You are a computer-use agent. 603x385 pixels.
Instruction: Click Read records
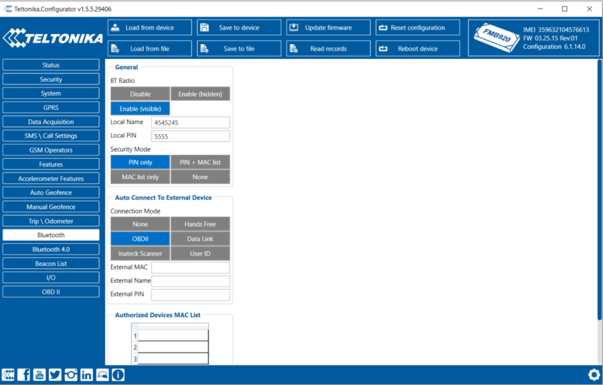point(328,48)
